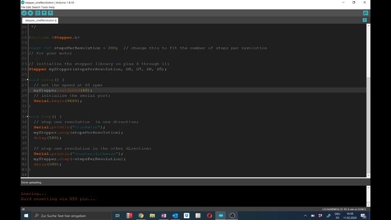
Task: Open Google Chrome from the taskbar
Action: (x=141, y=216)
